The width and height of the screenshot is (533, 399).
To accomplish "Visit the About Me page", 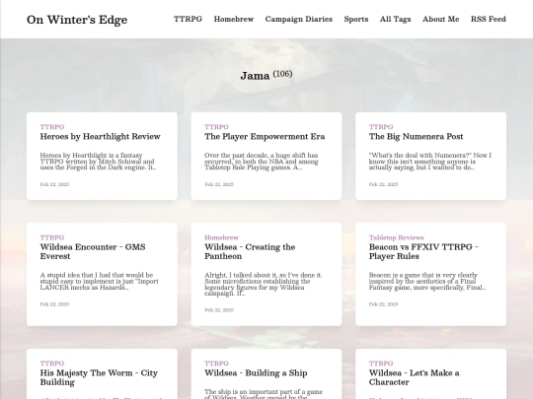I will click(440, 19).
